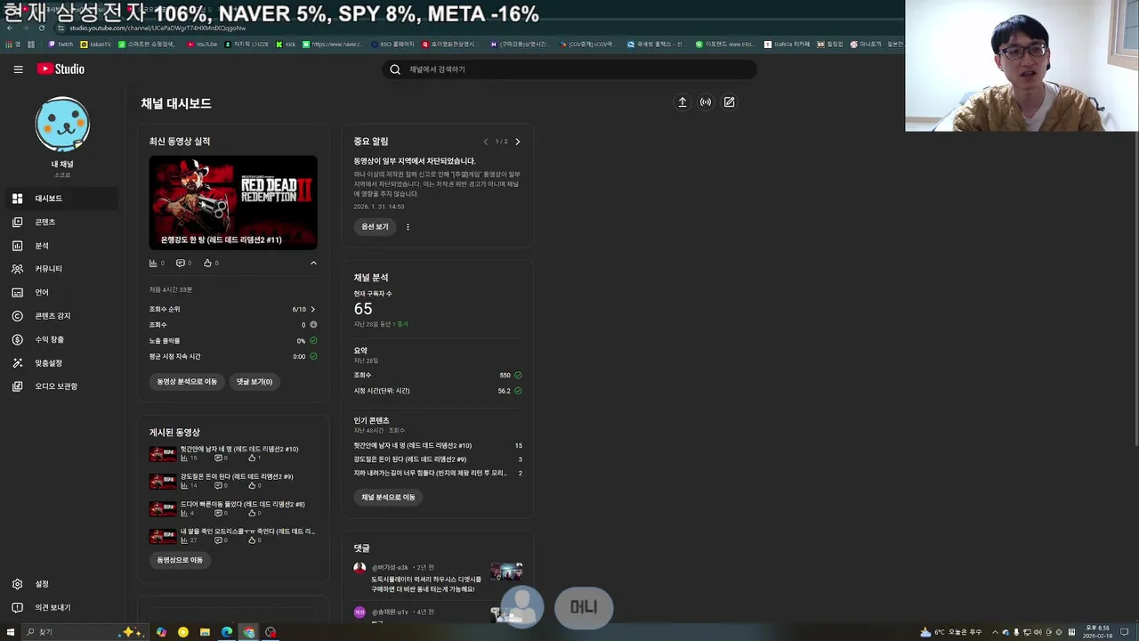Click the channel avatar picture
This screenshot has width=1139, height=641.
point(62,125)
